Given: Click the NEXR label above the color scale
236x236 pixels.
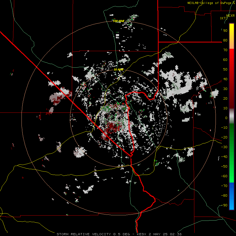Looking at the screenshot, I should click(230, 16).
